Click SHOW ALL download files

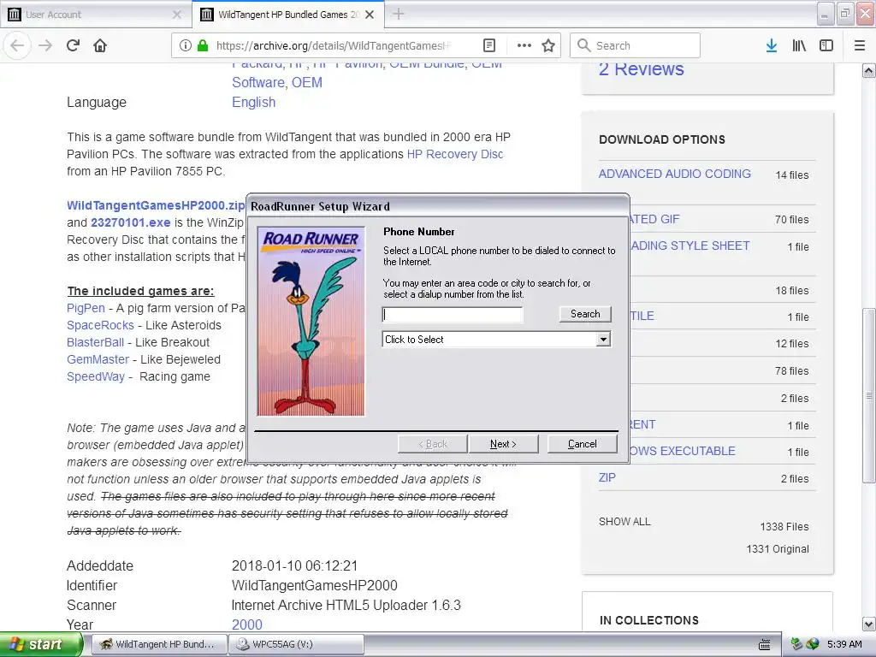coord(624,521)
